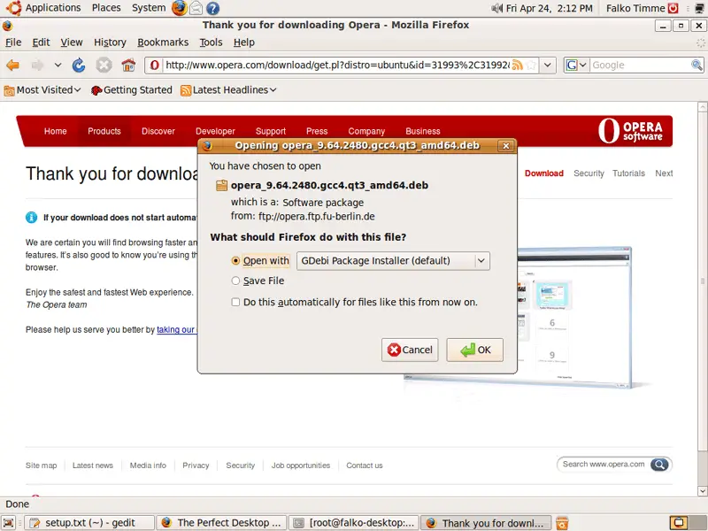The image size is (708, 531).
Task: Go to the Home page icon
Action: pyautogui.click(x=128, y=65)
